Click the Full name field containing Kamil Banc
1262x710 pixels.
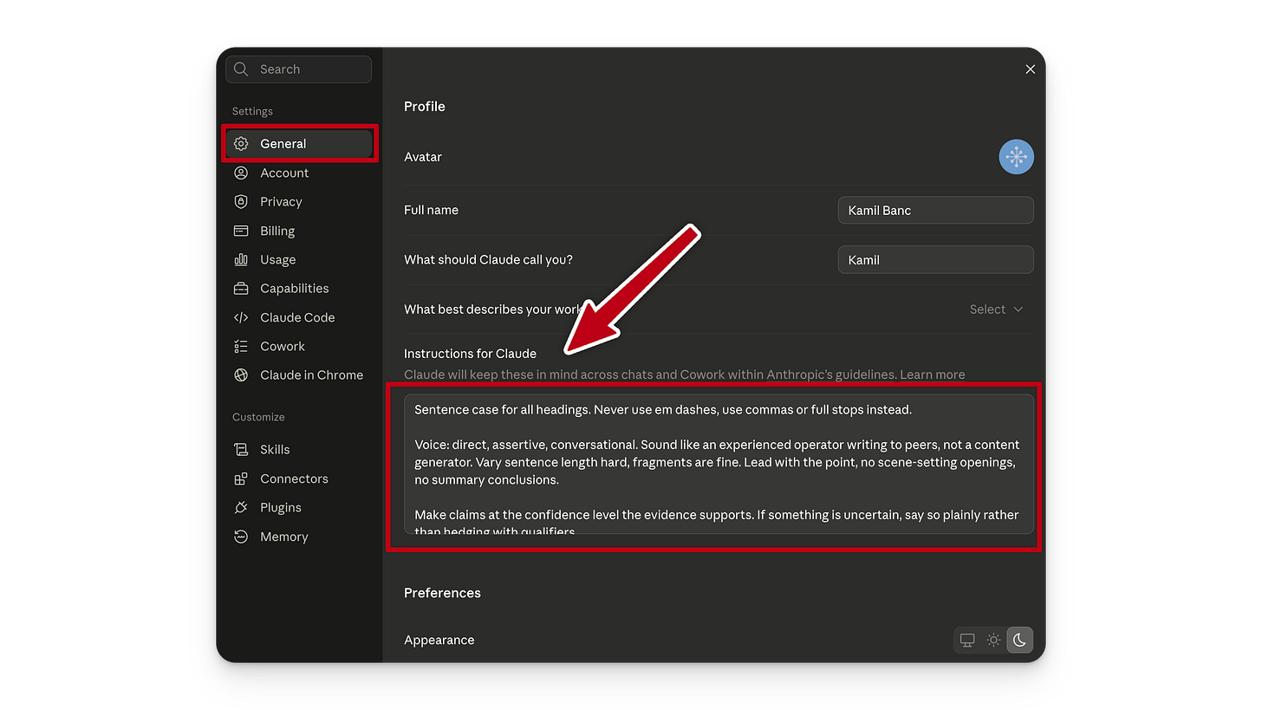(935, 210)
